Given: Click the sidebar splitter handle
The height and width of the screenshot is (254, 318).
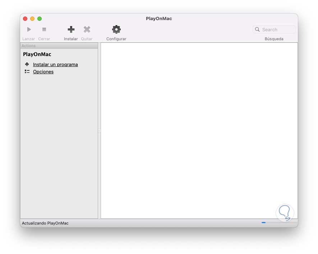Looking at the screenshot, I should [x=99, y=131].
